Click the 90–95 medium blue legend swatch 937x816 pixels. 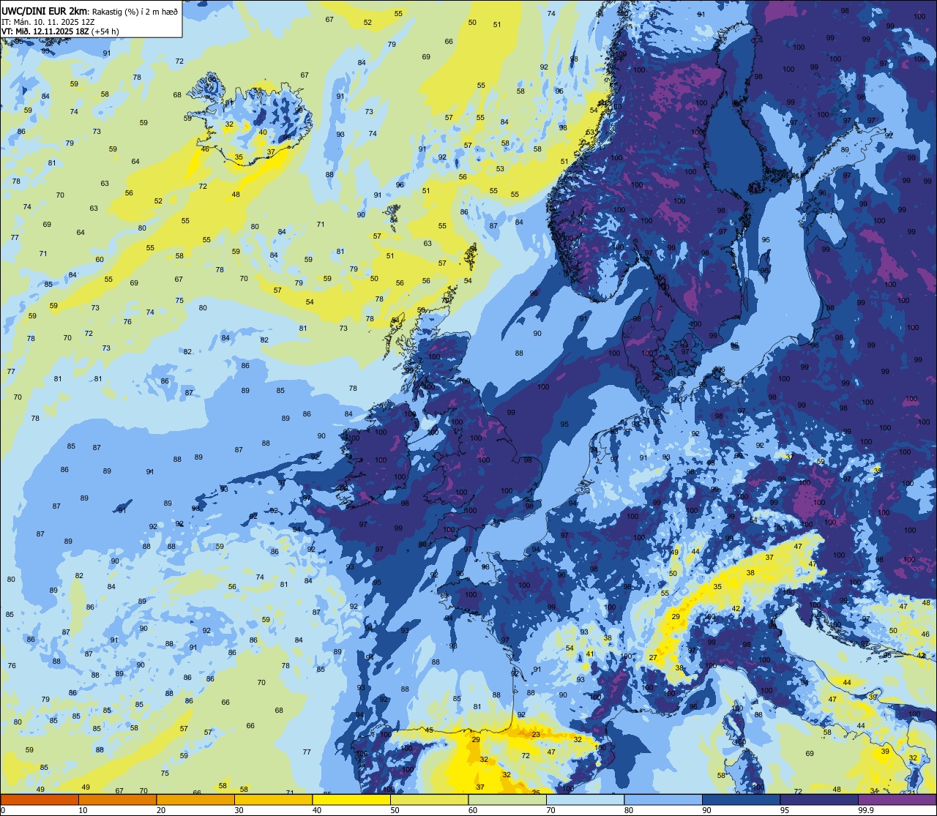pos(741,800)
